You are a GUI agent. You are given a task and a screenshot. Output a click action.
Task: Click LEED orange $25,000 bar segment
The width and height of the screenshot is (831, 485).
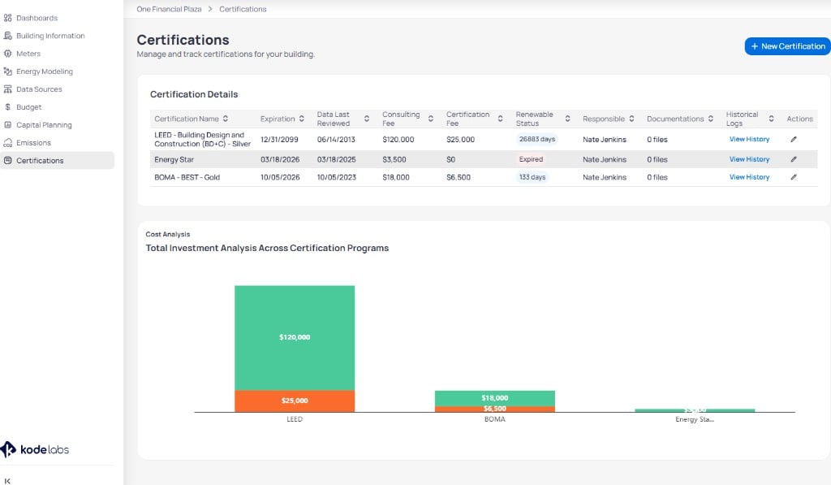tap(295, 401)
